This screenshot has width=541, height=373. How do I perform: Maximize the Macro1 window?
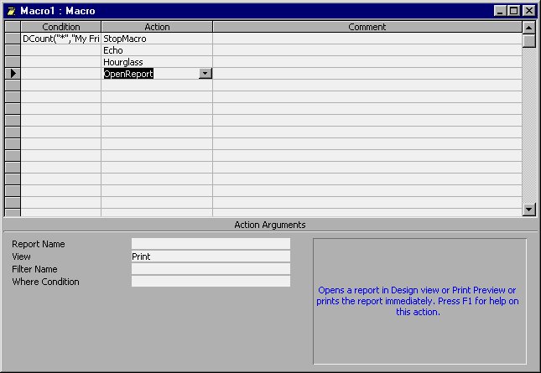[x=512, y=11]
